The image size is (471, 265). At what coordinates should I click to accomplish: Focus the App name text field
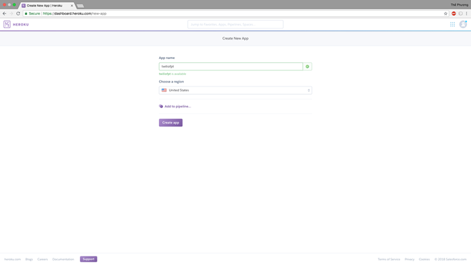tap(231, 66)
